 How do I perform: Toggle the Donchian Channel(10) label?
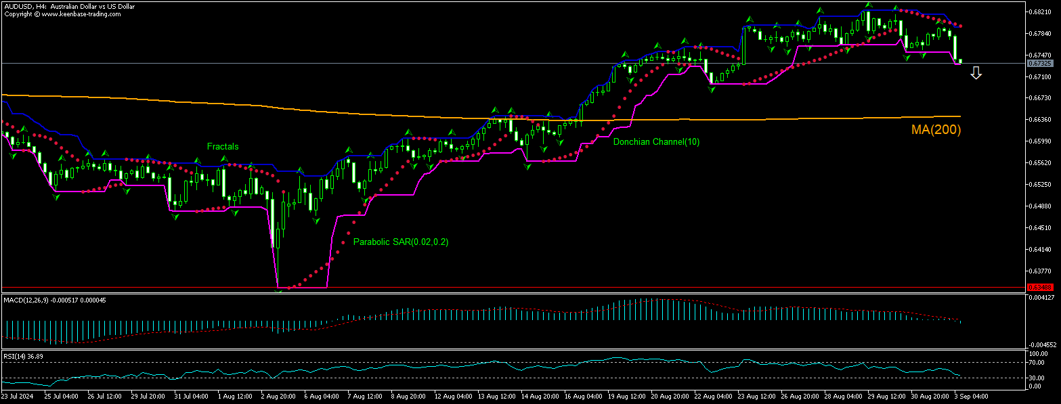tap(656, 142)
